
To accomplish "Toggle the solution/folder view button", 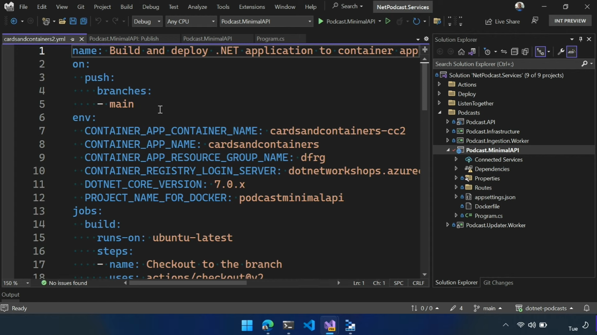I will (472, 52).
